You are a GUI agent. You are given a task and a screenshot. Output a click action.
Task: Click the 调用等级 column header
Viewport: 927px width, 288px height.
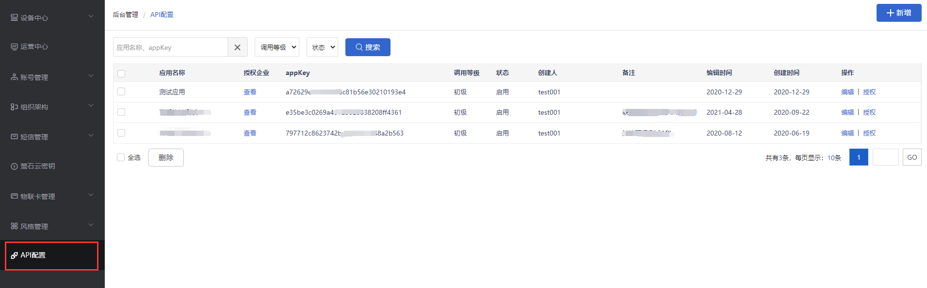point(467,73)
